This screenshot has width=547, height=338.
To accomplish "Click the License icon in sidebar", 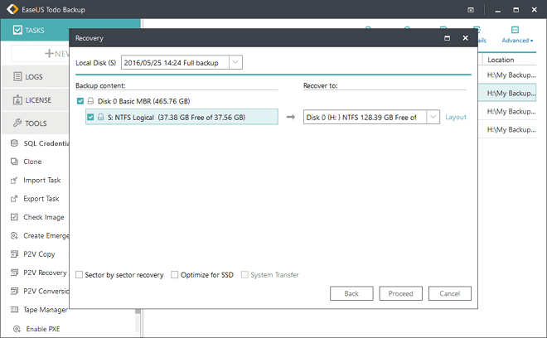I will tap(17, 100).
